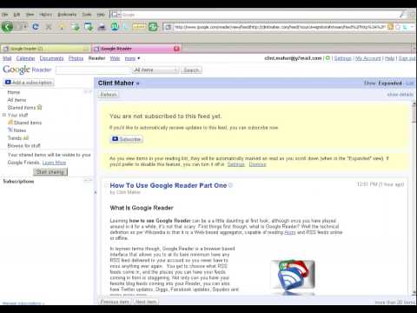Screen dimensions: 417x313
Task: Select All items in the sidebar
Action: pyautogui.click(x=17, y=100)
